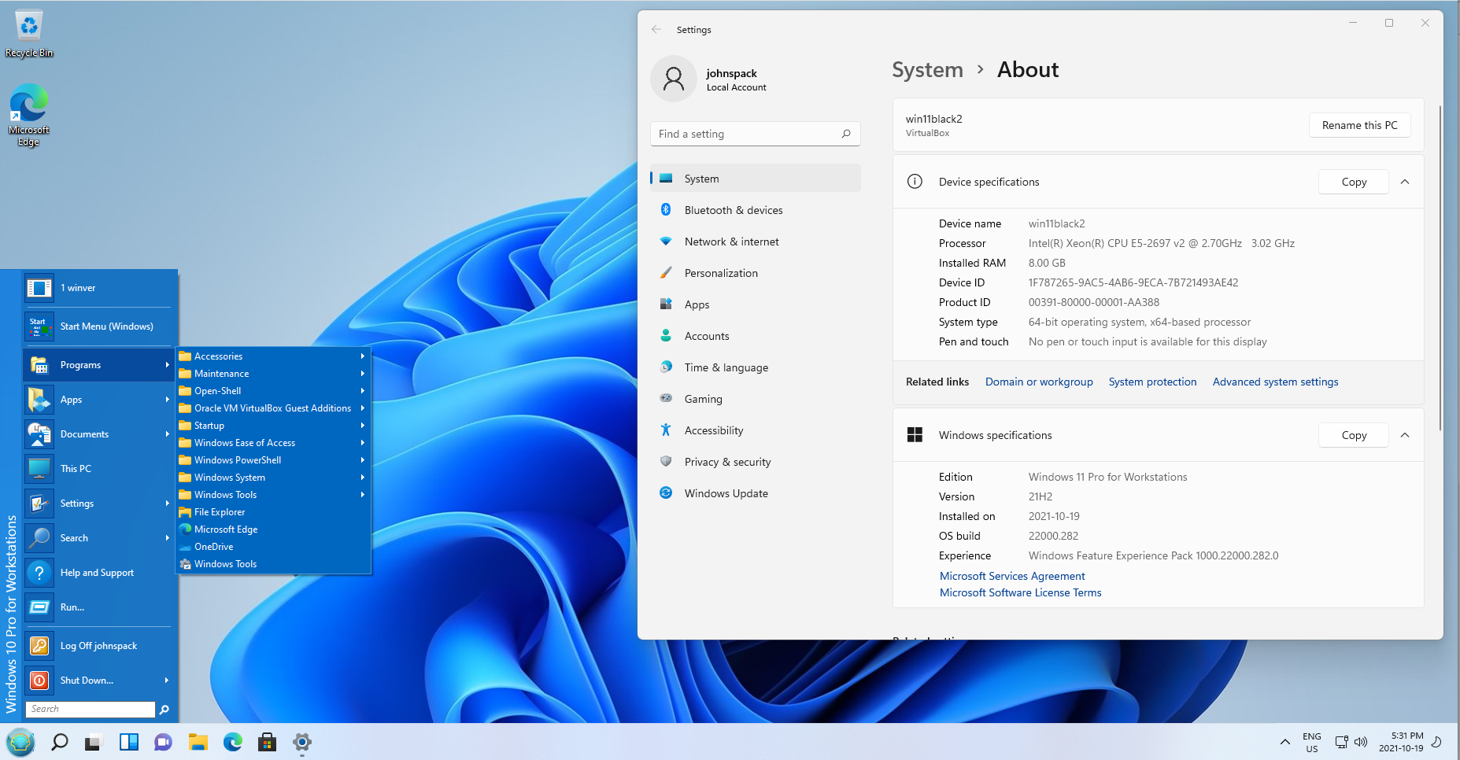Viewport: 1460px width, 760px height.
Task: Click the search magnifier in Find a setting
Action: [x=846, y=134]
